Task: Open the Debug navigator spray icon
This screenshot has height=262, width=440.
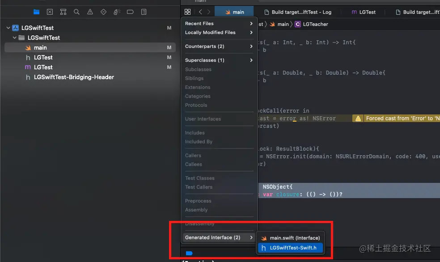Action: click(x=117, y=12)
